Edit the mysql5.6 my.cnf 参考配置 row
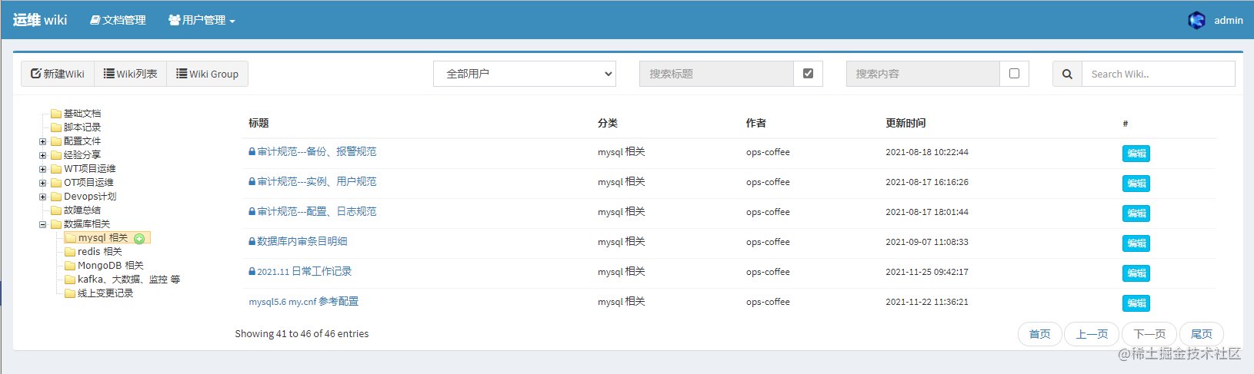The width and height of the screenshot is (1254, 374). [x=1136, y=303]
